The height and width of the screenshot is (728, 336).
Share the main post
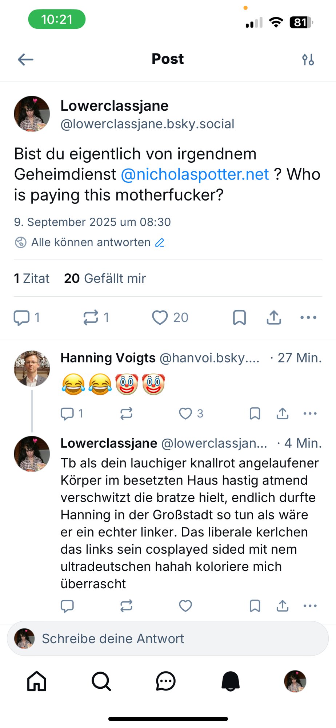[x=274, y=317]
